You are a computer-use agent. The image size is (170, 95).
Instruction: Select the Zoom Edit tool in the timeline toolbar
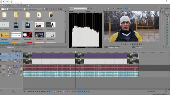tap(56, 92)
